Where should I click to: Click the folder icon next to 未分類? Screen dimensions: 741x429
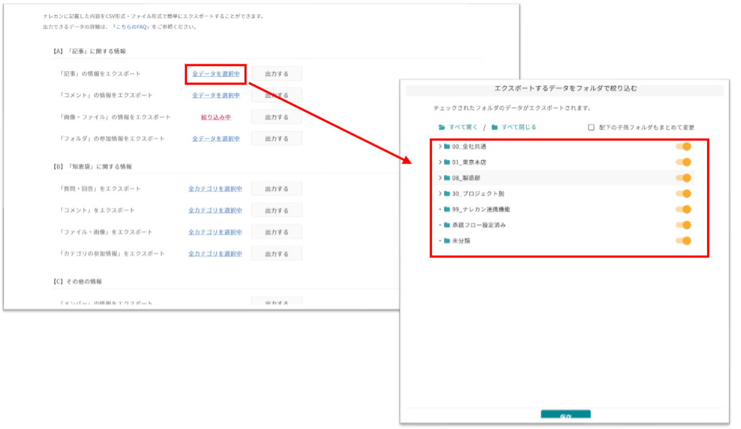coord(447,241)
